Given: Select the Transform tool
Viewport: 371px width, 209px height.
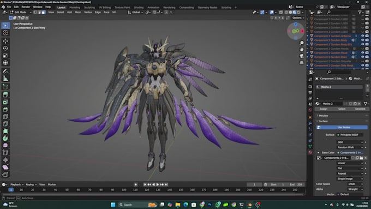Looking at the screenshot, I should [5, 63].
